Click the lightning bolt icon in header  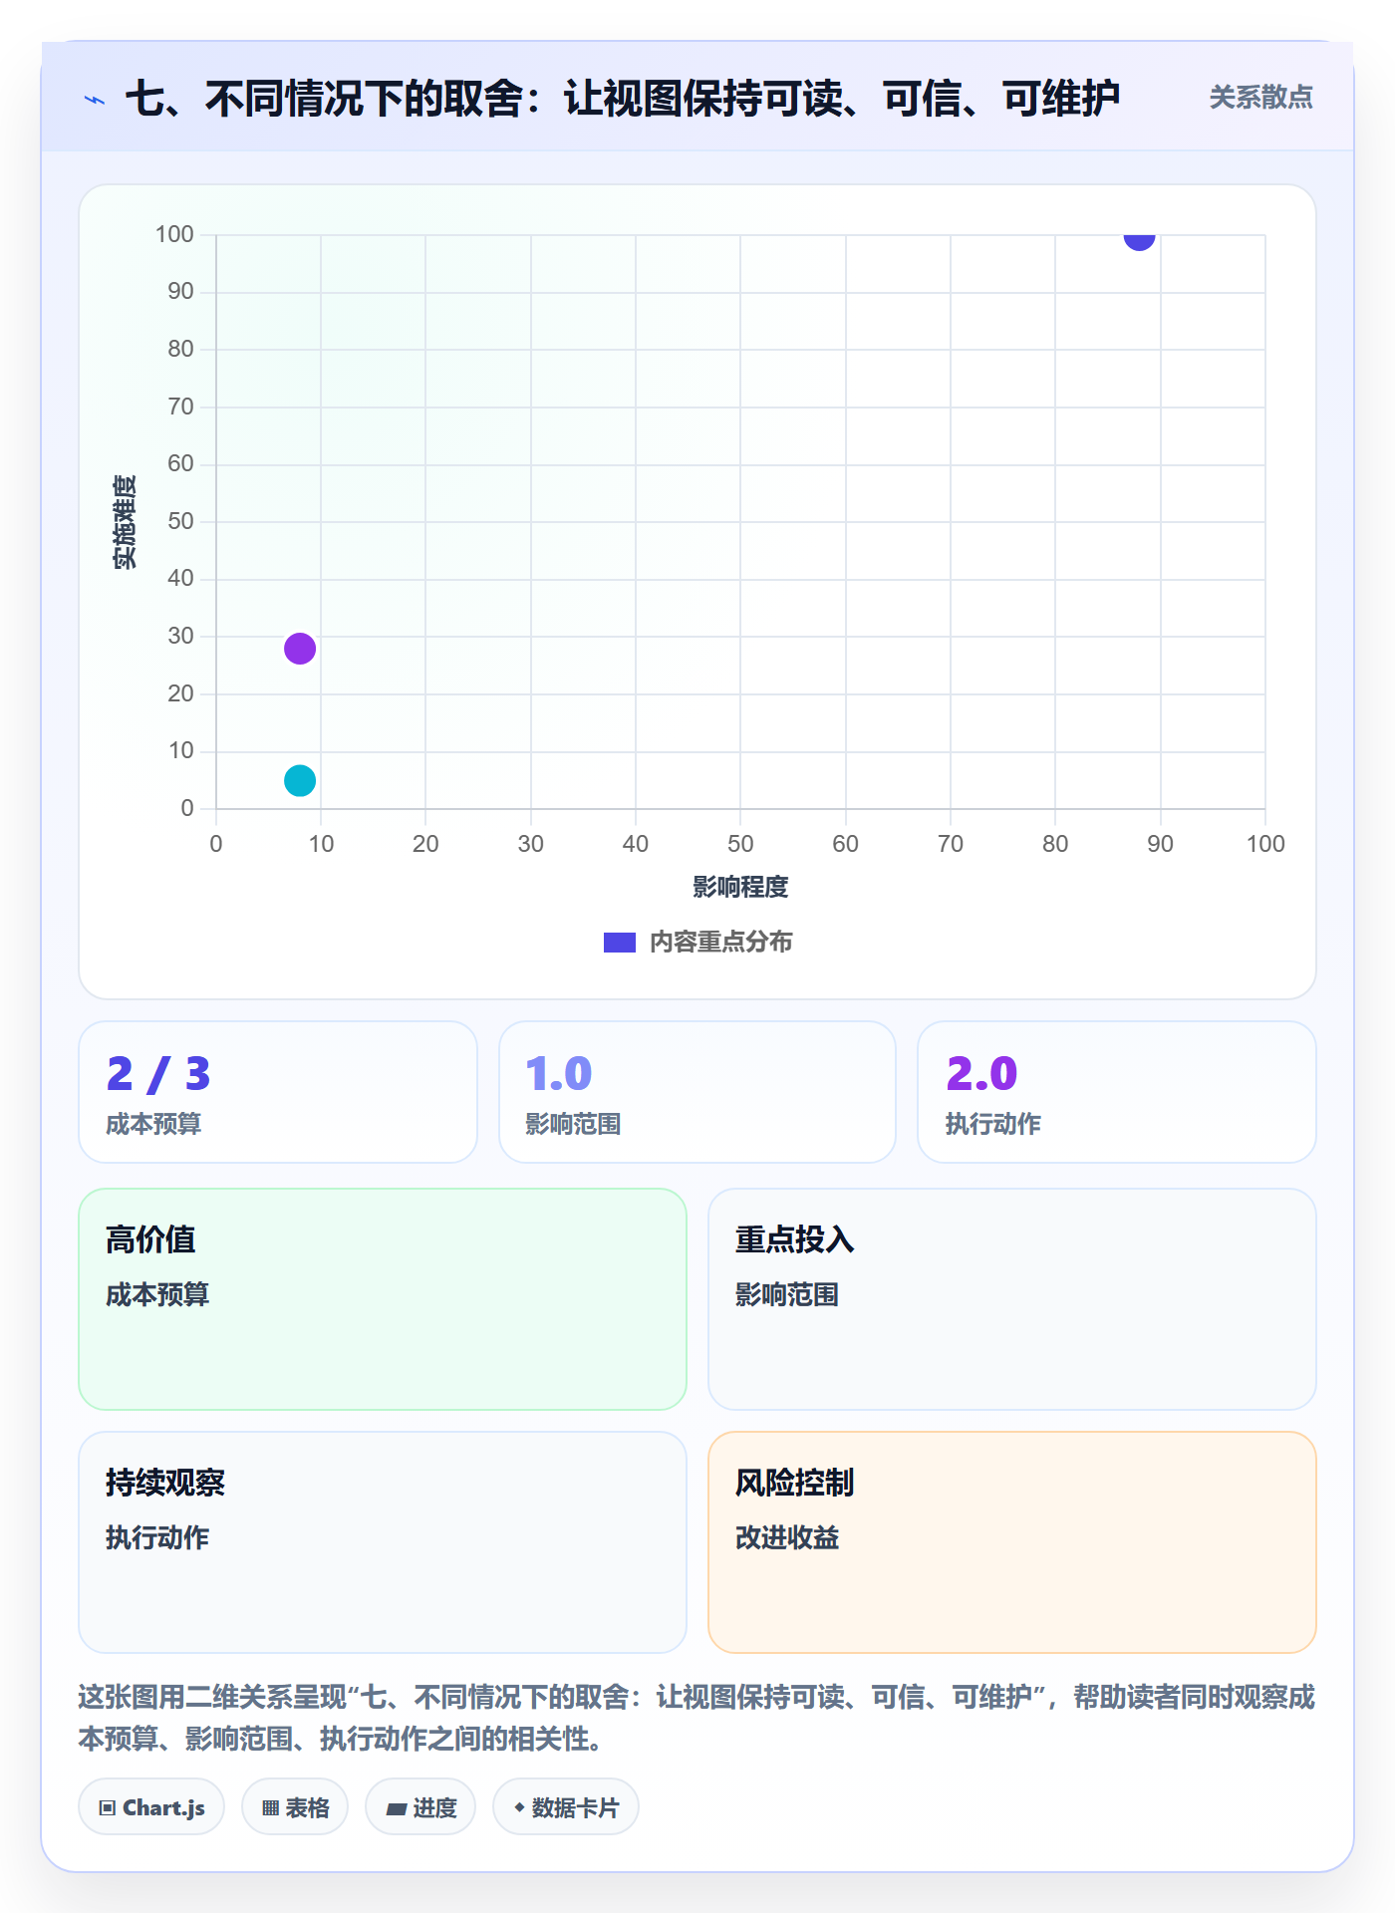[95, 100]
